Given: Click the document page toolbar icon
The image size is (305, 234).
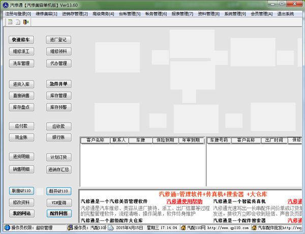Looking at the screenshot, I should pyautogui.click(x=18, y=22).
